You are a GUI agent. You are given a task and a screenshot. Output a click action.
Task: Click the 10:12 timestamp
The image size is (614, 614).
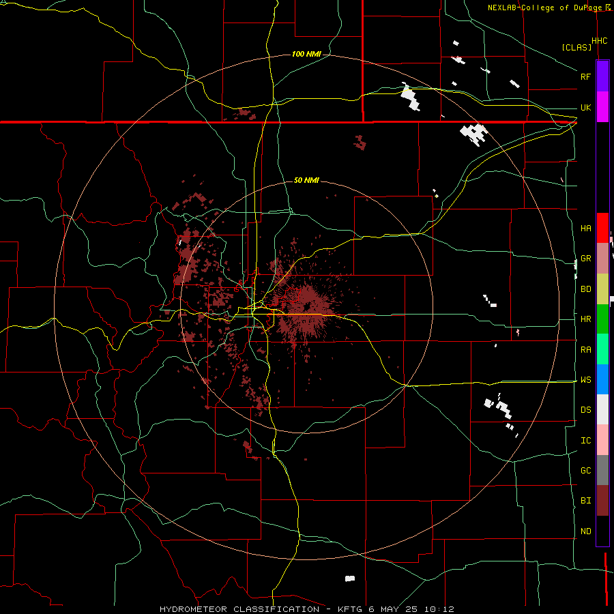pos(439,609)
